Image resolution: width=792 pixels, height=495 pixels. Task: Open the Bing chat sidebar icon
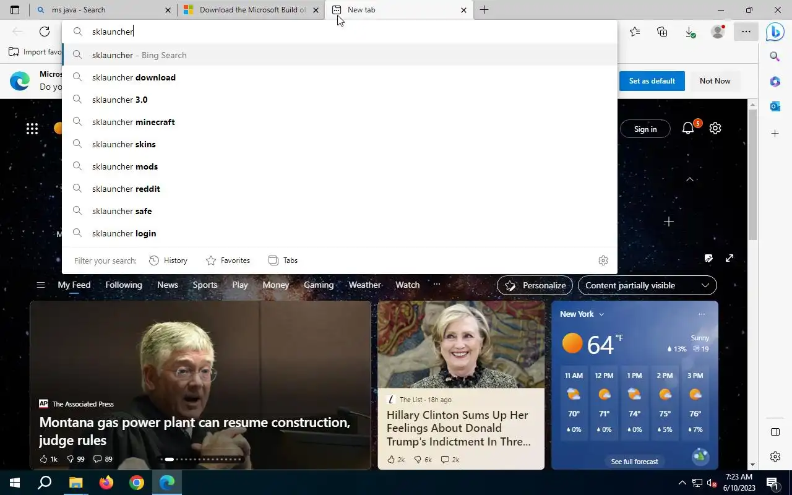pyautogui.click(x=775, y=32)
